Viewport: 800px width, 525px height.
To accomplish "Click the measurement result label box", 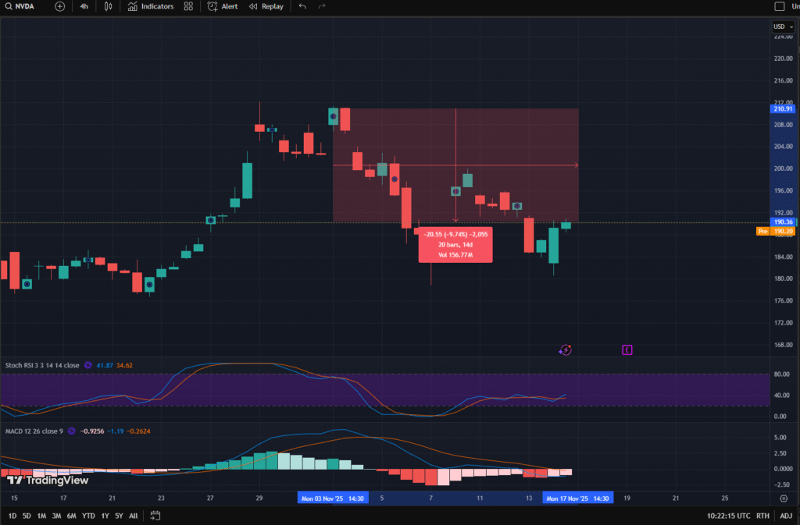I will 455,244.
